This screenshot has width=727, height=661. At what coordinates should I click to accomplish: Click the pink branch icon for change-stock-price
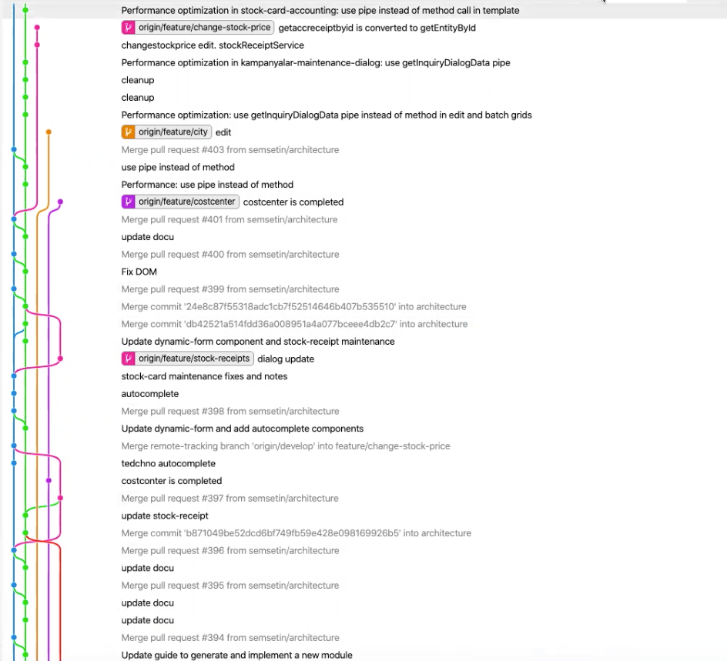128,28
